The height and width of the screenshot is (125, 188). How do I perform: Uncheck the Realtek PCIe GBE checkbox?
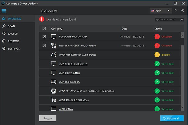click(x=44, y=46)
